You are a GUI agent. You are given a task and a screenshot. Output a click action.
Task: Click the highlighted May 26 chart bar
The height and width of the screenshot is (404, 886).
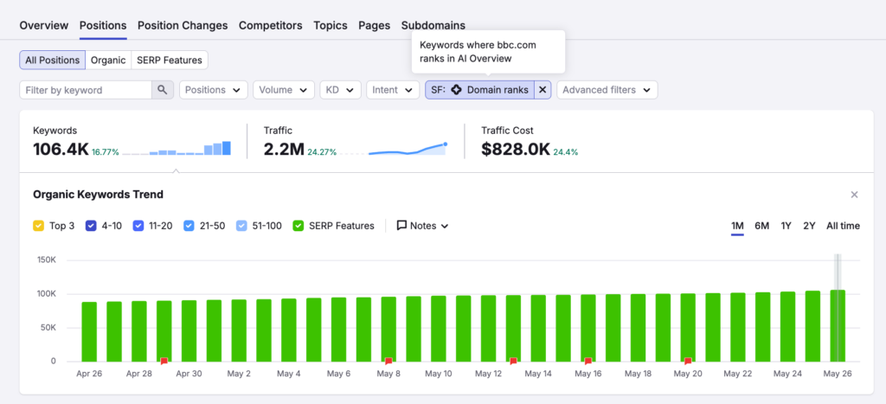pos(838,325)
